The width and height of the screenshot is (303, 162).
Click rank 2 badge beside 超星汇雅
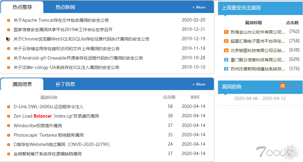pos(226,41)
